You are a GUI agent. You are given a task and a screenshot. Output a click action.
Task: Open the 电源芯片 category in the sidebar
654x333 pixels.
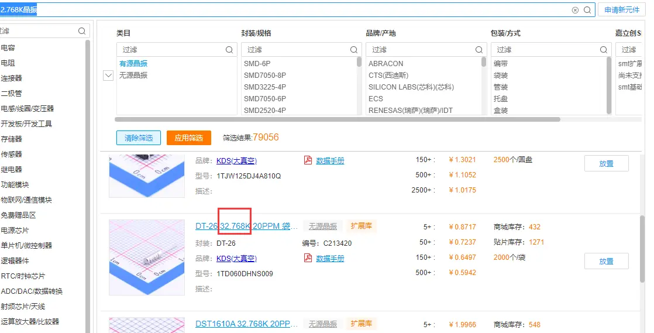[x=15, y=230]
